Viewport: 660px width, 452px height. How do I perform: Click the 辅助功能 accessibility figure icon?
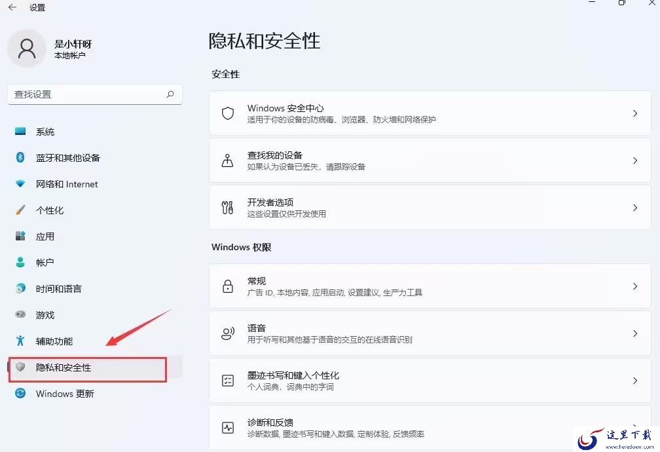click(x=20, y=341)
